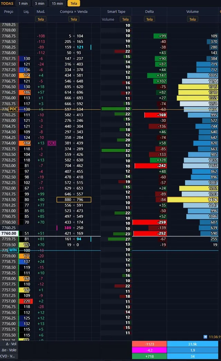Click the boxed 880 × 796 cell
This screenshot has height=361, width=221.
pyautogui.click(x=74, y=200)
